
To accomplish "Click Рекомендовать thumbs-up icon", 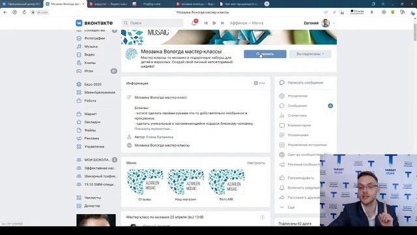I will click(282, 178).
